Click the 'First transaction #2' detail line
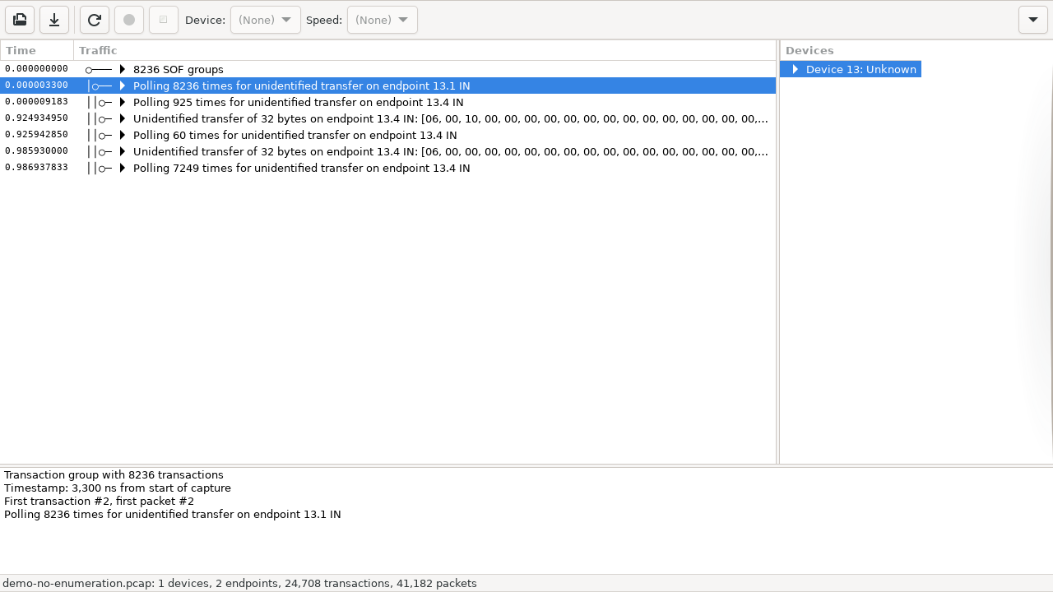The width and height of the screenshot is (1053, 592). pos(99,501)
